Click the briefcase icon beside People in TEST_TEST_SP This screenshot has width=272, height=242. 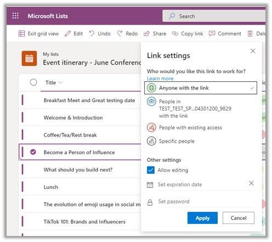(151, 101)
